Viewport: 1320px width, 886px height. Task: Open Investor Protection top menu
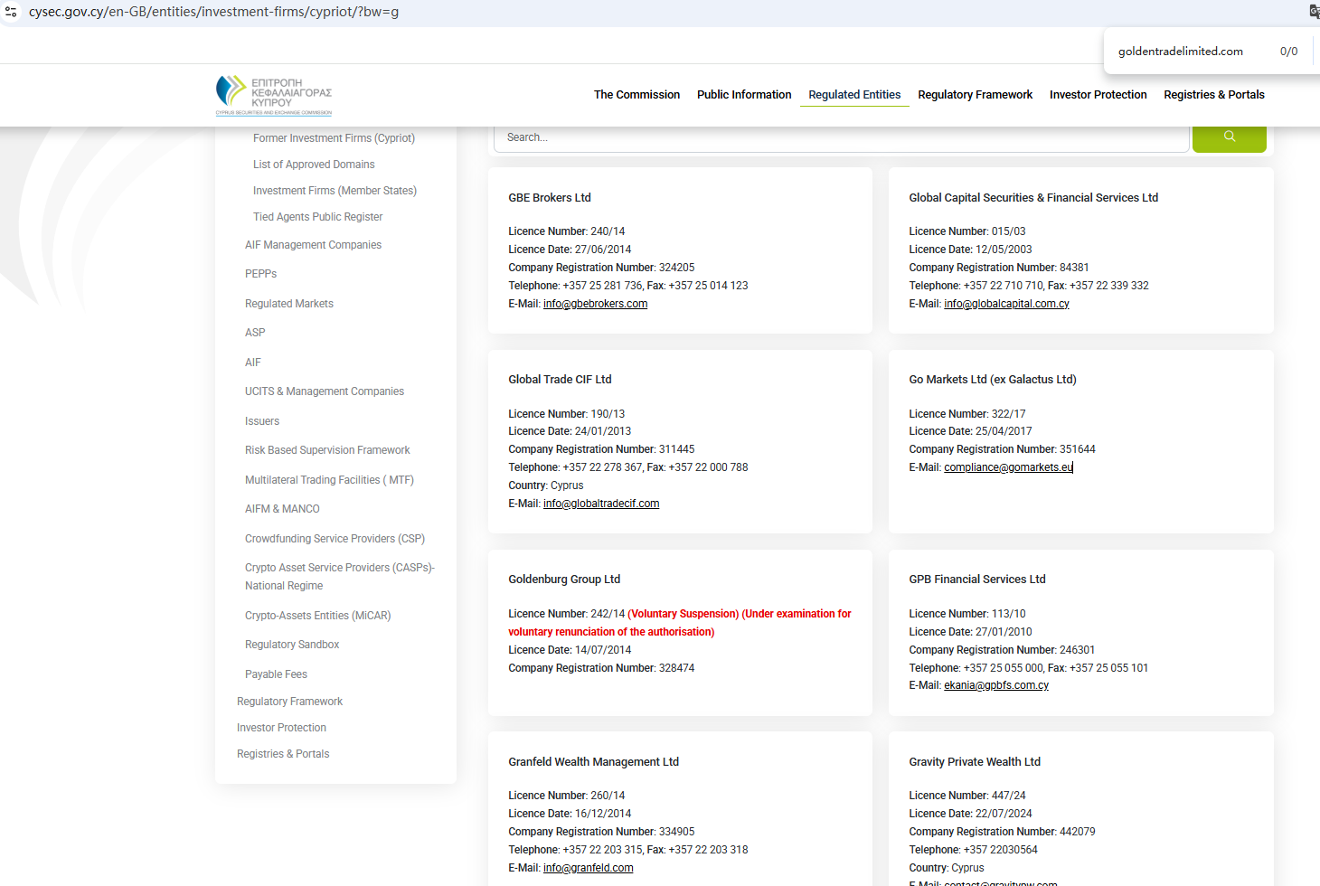point(1098,95)
